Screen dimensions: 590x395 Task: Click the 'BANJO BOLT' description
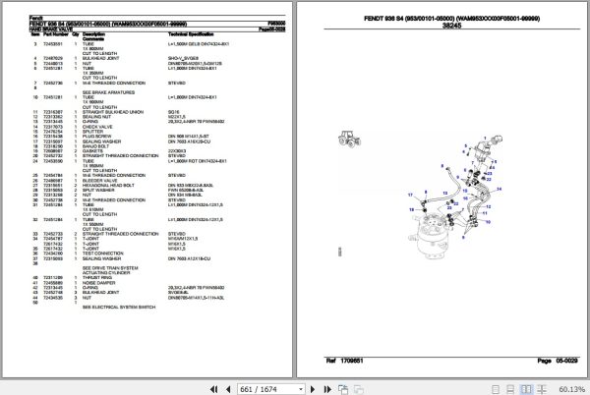coord(95,146)
